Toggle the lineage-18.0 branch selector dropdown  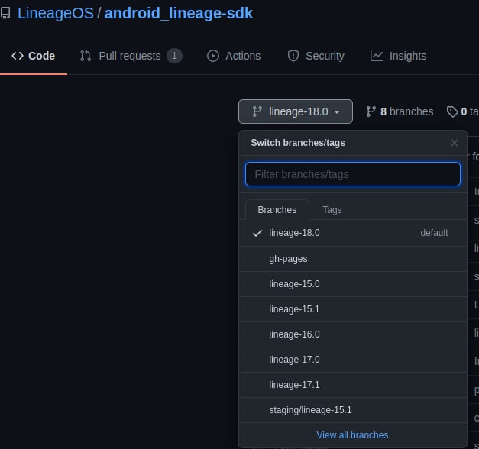click(x=296, y=111)
